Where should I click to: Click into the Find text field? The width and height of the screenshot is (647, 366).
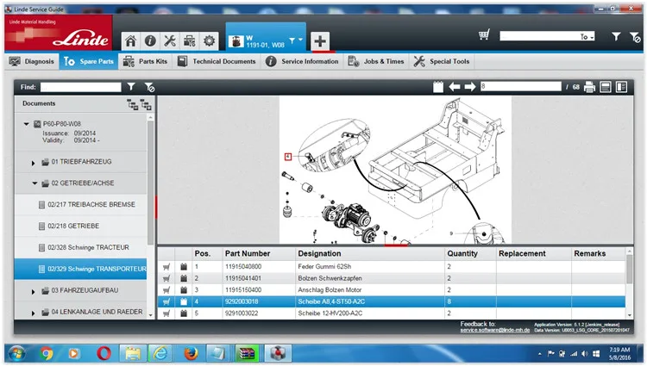coord(81,87)
